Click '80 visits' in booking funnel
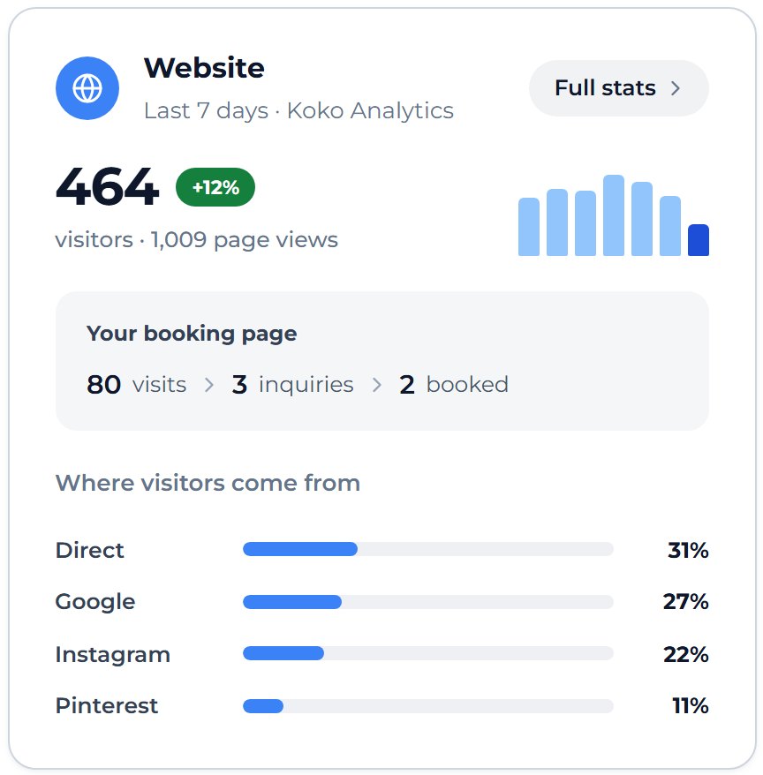This screenshot has width=763, height=775. point(137,385)
